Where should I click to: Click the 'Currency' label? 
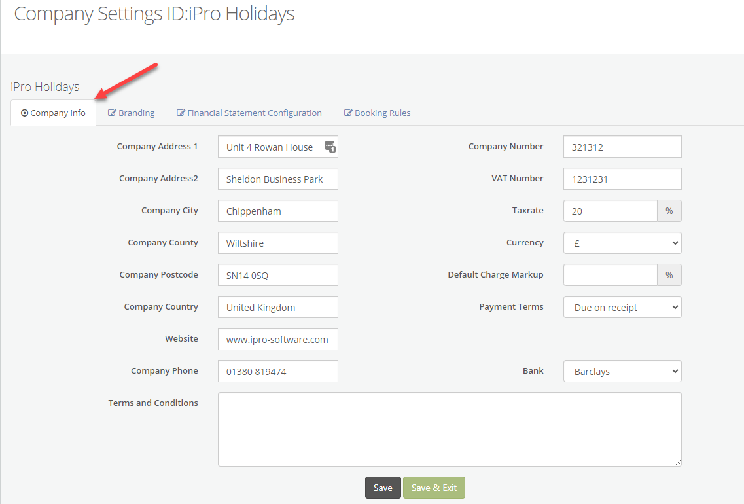525,242
